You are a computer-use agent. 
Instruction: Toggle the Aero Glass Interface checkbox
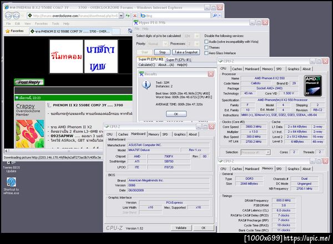pyautogui.click(x=206, y=53)
